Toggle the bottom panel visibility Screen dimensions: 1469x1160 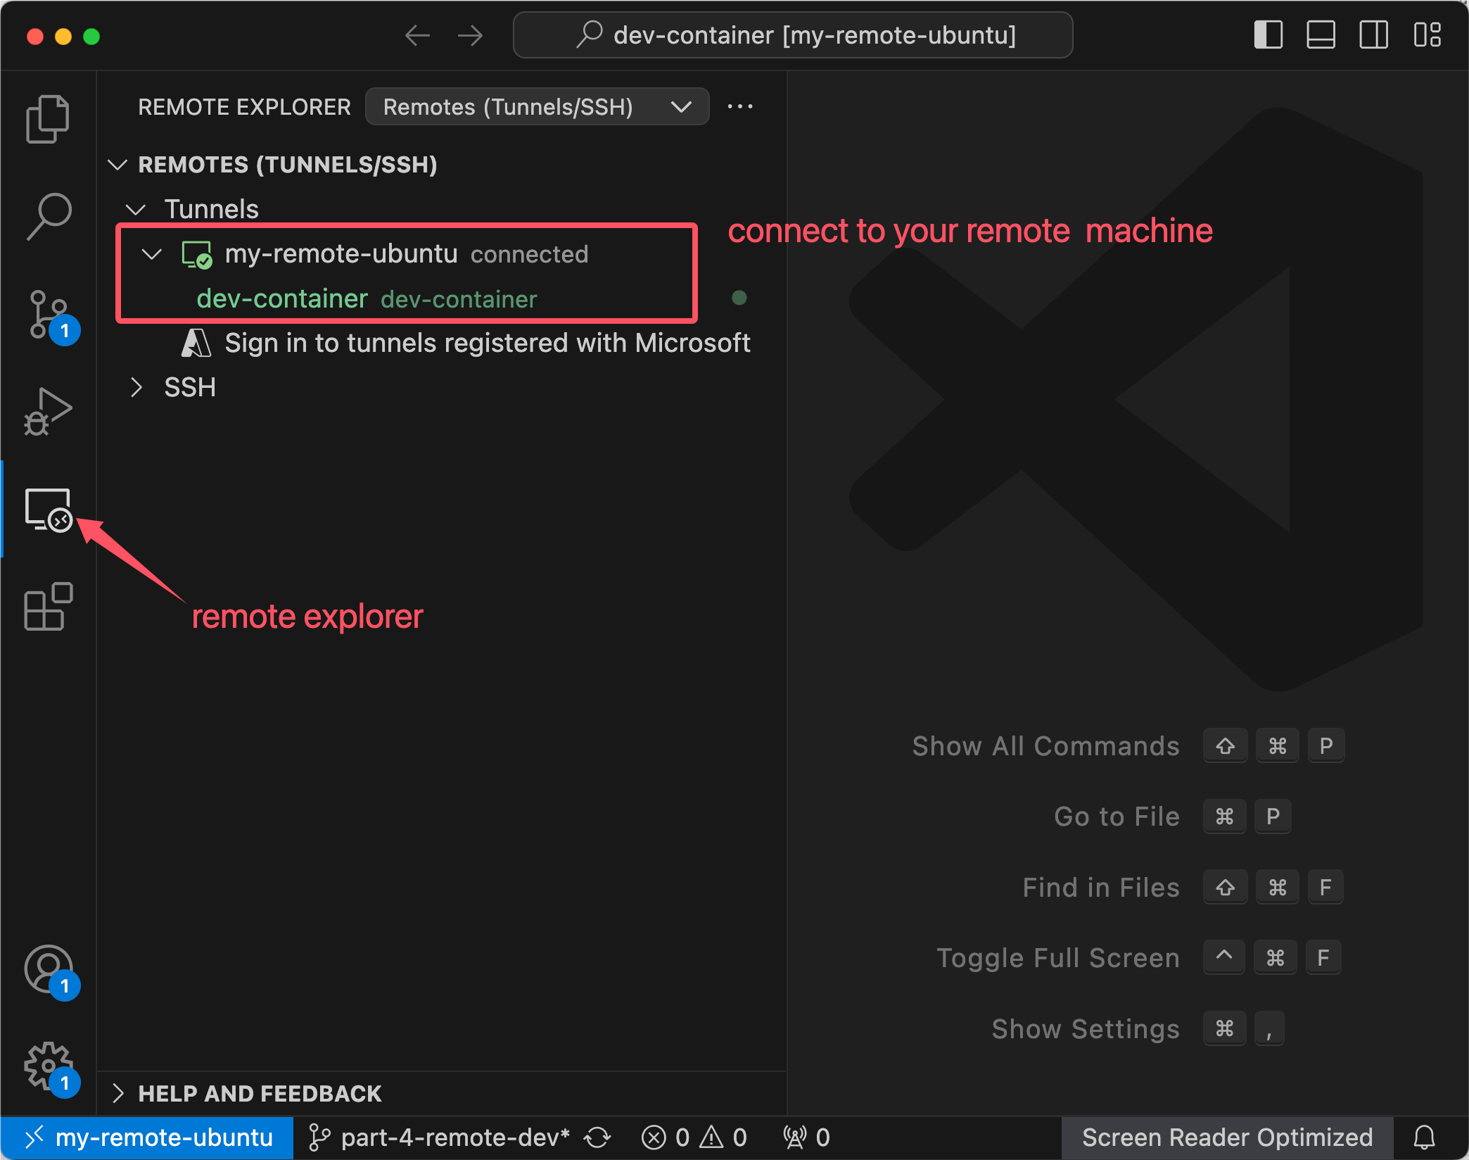1321,34
